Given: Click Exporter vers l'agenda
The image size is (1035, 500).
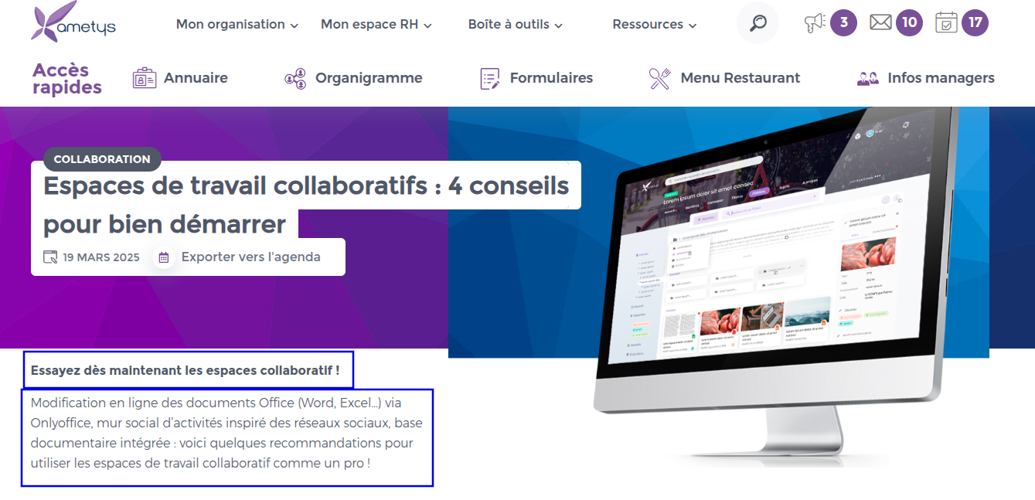Looking at the screenshot, I should 250,257.
